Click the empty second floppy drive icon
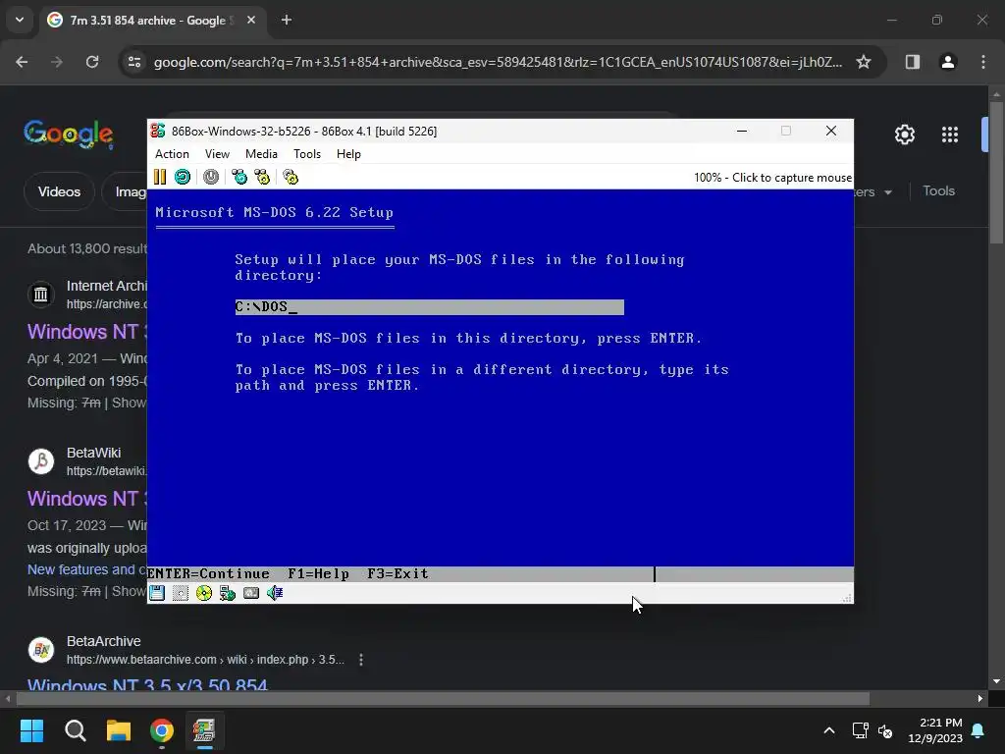This screenshot has width=1005, height=754. 181,593
